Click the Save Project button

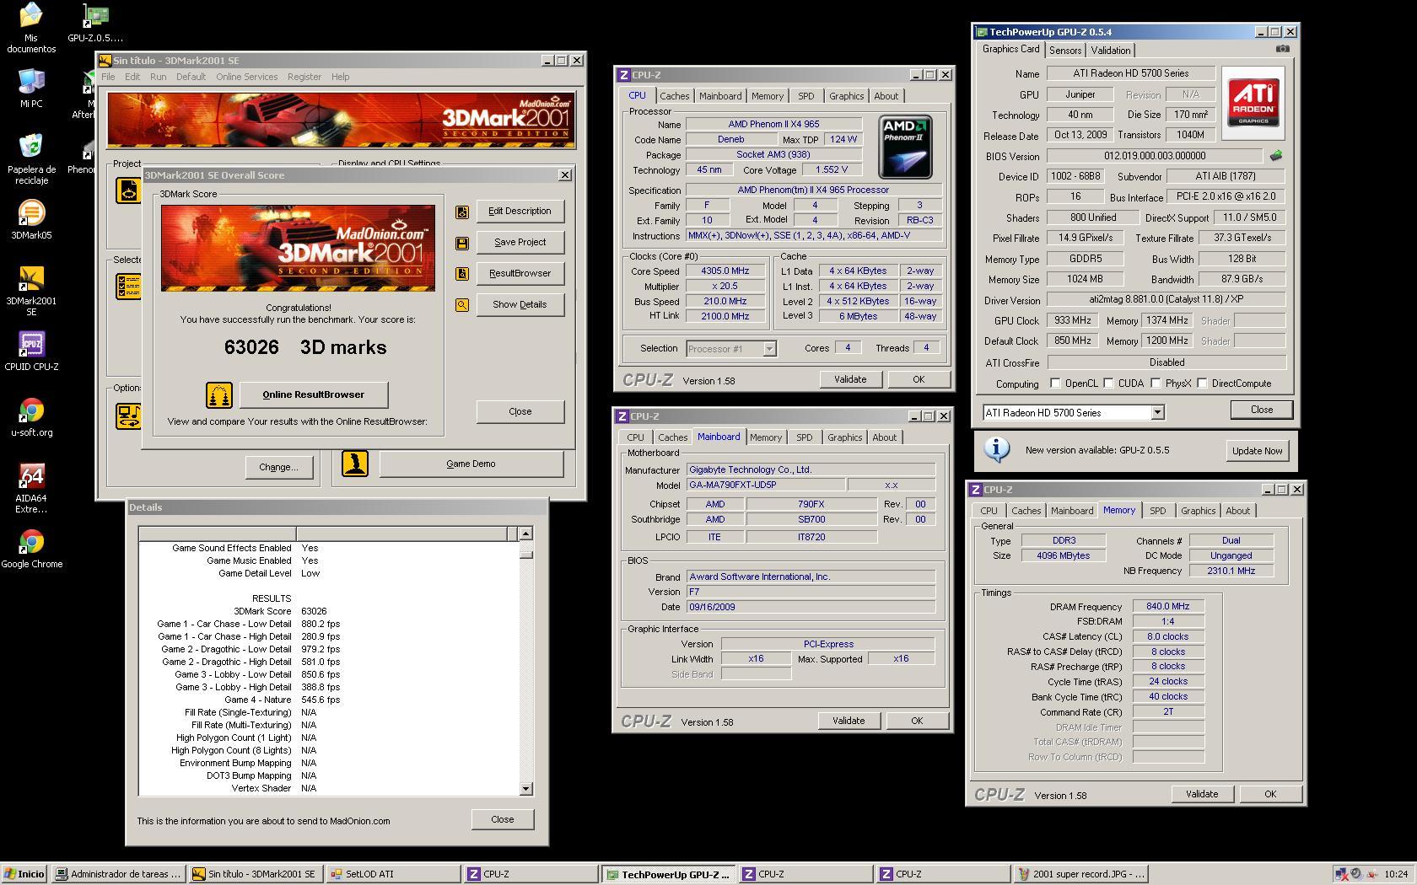(x=520, y=243)
